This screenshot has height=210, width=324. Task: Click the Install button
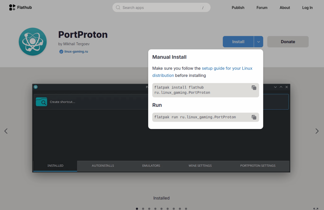(x=238, y=42)
